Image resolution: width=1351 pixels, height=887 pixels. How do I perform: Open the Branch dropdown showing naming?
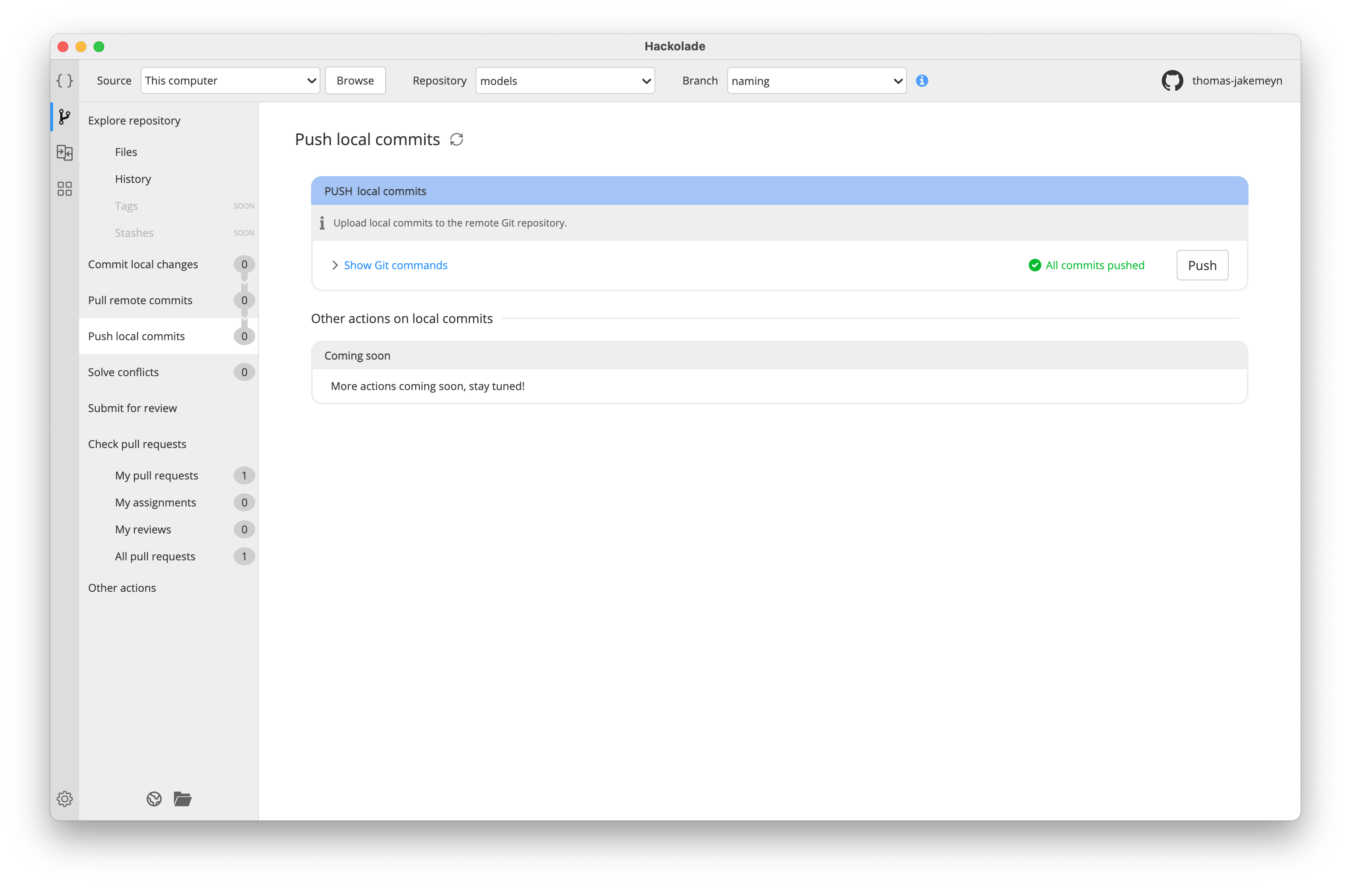coord(816,80)
